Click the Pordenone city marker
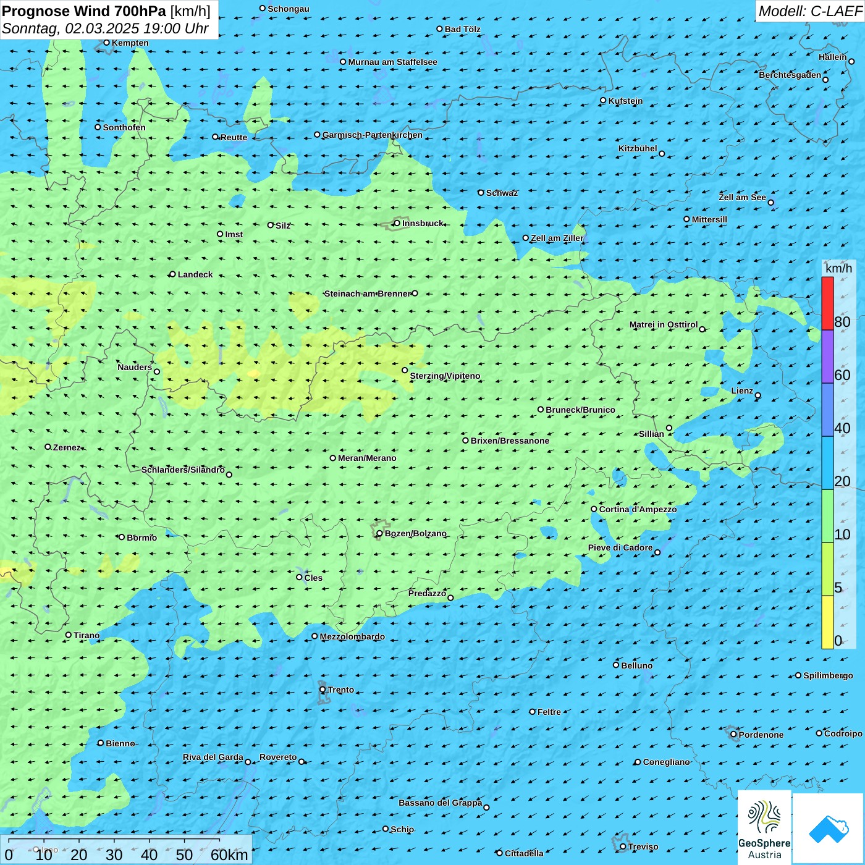The width and height of the screenshot is (865, 865). [x=733, y=735]
